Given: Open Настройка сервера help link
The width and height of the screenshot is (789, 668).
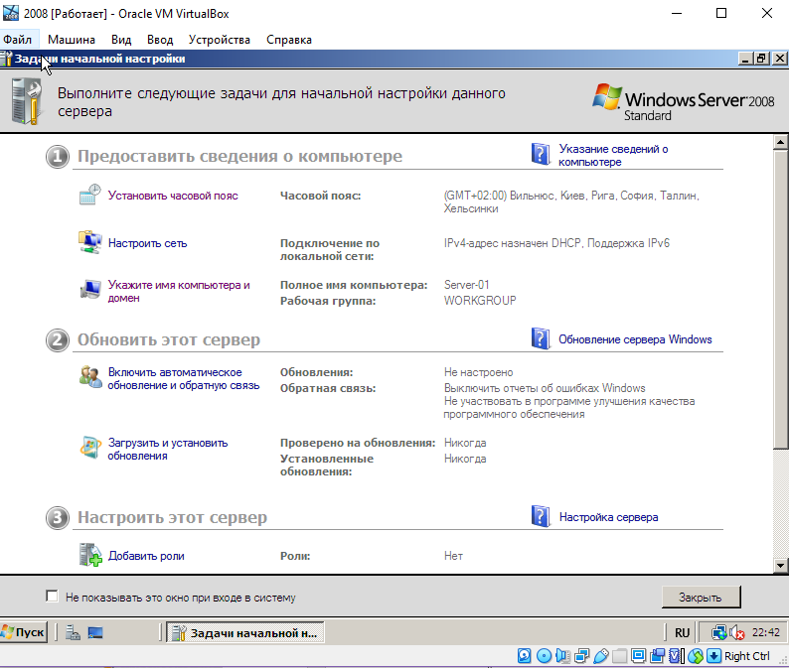Looking at the screenshot, I should pos(608,517).
